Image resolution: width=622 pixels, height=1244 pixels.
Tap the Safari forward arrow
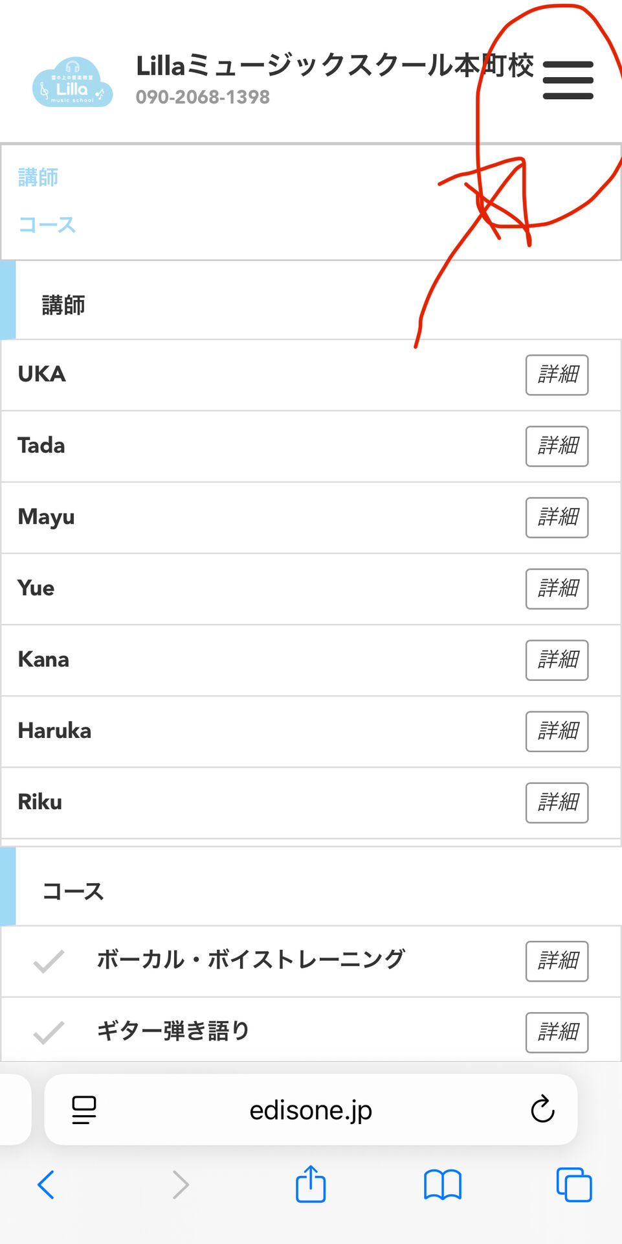(x=181, y=1185)
